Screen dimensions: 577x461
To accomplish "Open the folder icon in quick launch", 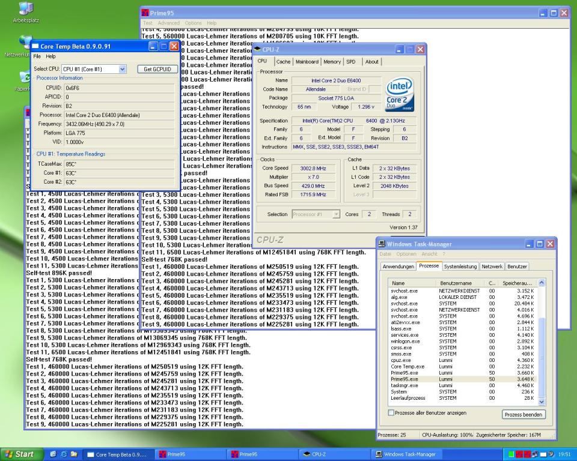I will point(74,454).
